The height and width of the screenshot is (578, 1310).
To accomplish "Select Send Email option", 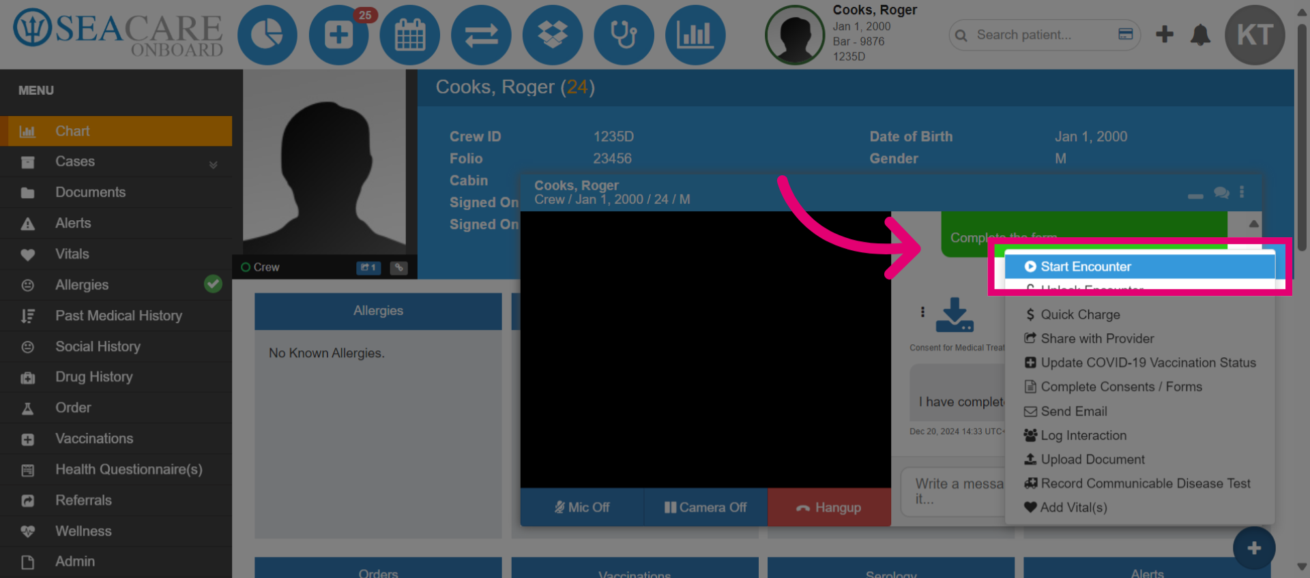I will tap(1139, 411).
